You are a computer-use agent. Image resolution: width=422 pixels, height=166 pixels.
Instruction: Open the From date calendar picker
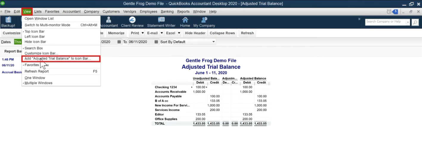click(x=119, y=42)
